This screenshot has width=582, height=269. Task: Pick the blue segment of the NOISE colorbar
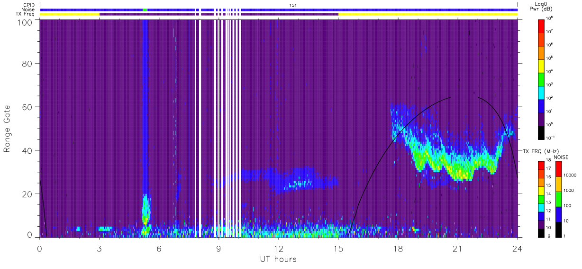tap(558, 213)
